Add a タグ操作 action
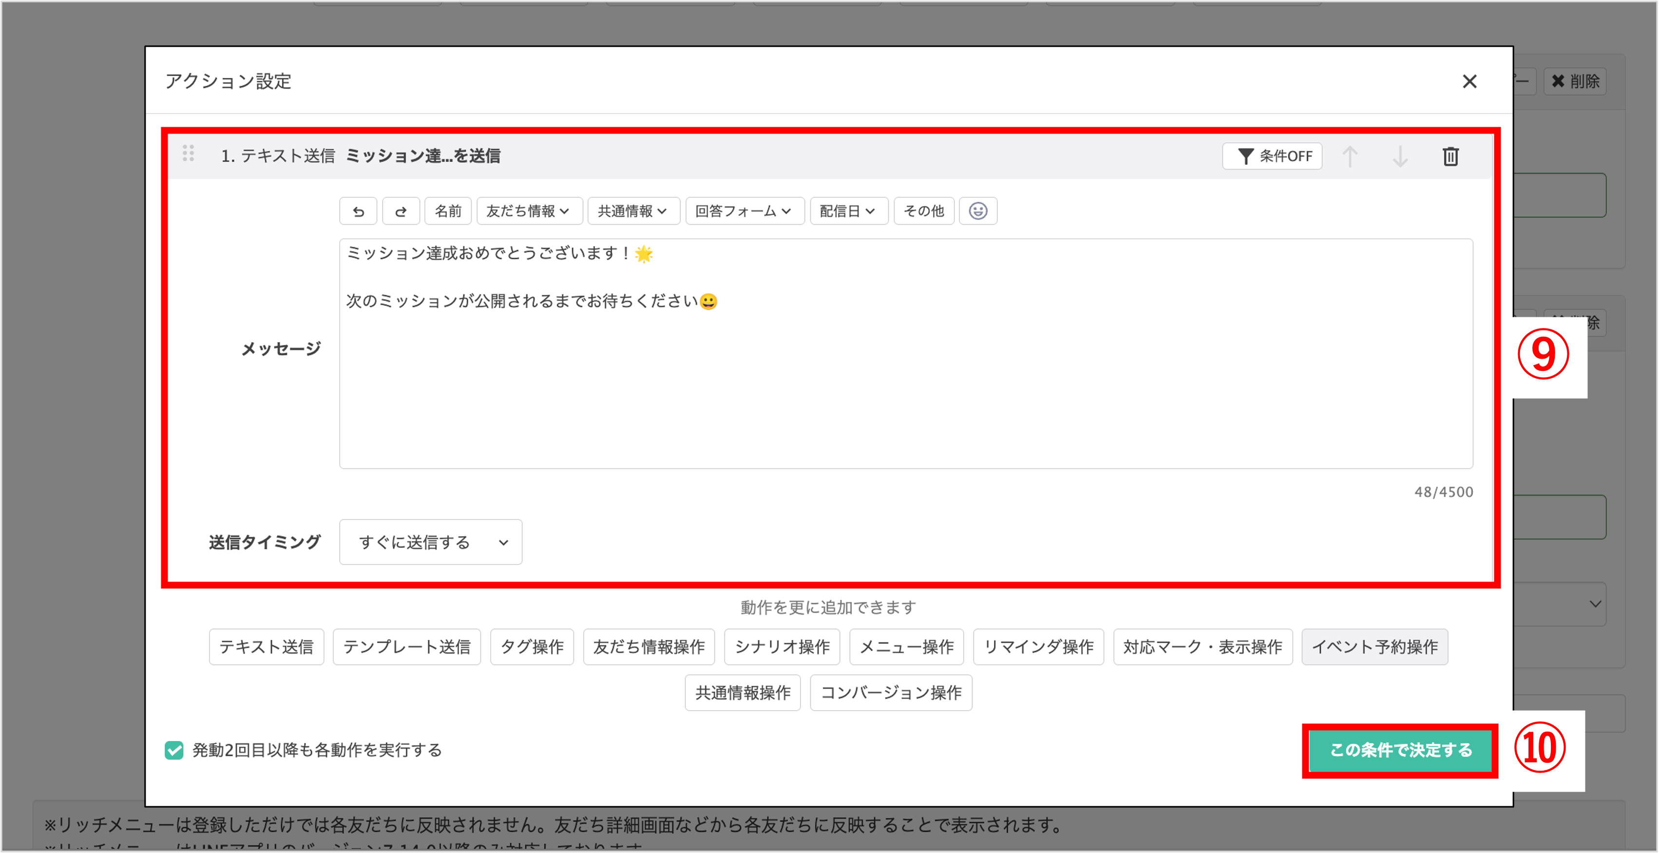1659x853 pixels. pyautogui.click(x=531, y=647)
